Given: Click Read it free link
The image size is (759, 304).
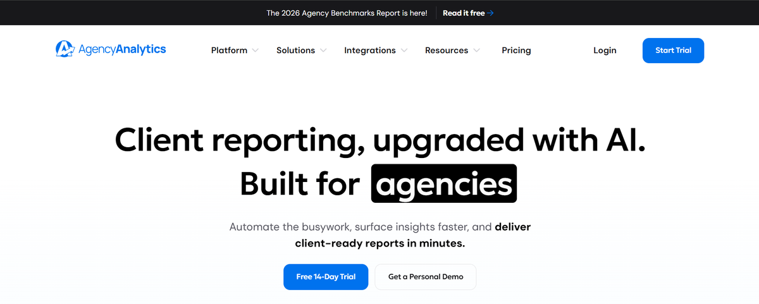Looking at the screenshot, I should (464, 13).
